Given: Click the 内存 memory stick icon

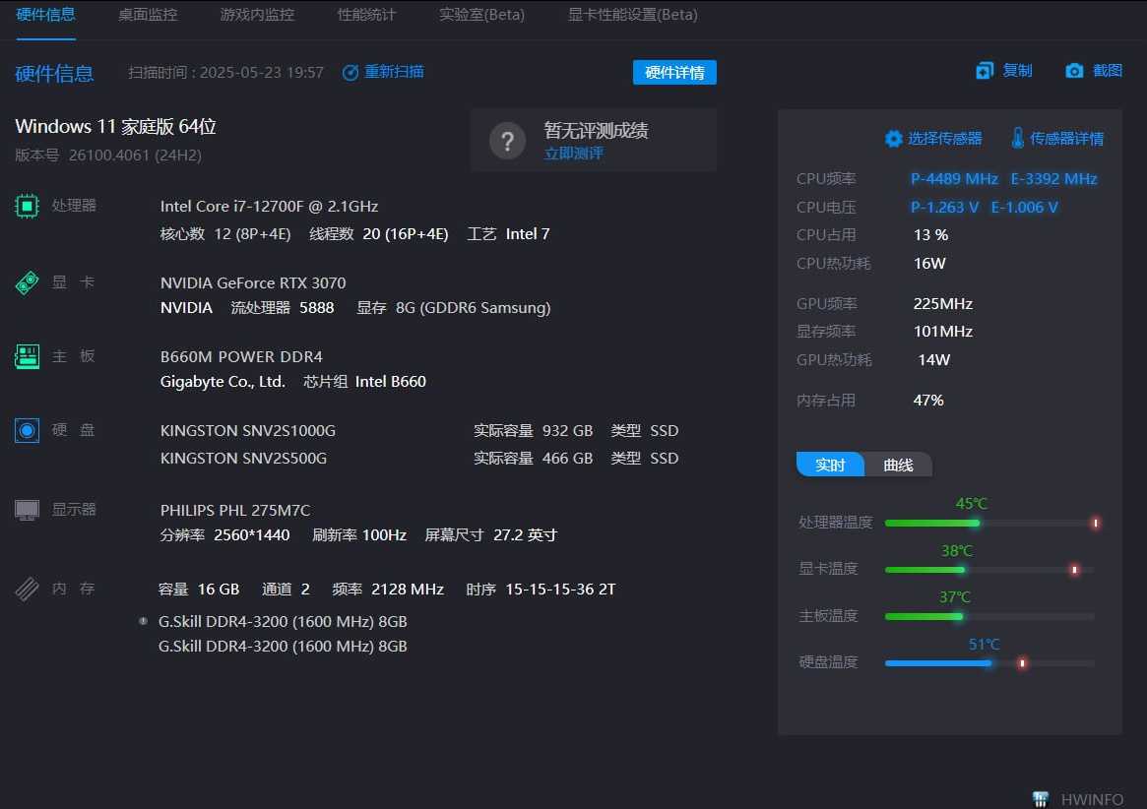Looking at the screenshot, I should (27, 589).
